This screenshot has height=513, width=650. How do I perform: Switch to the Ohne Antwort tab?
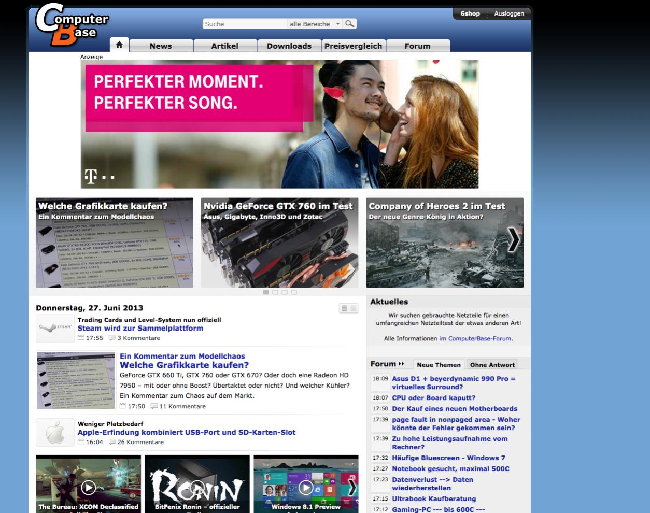tap(492, 365)
